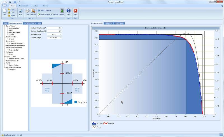Select the Log tab
This screenshot has width=224, height=137.
(39, 23)
